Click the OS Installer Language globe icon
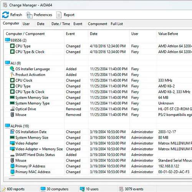 (12, 69)
